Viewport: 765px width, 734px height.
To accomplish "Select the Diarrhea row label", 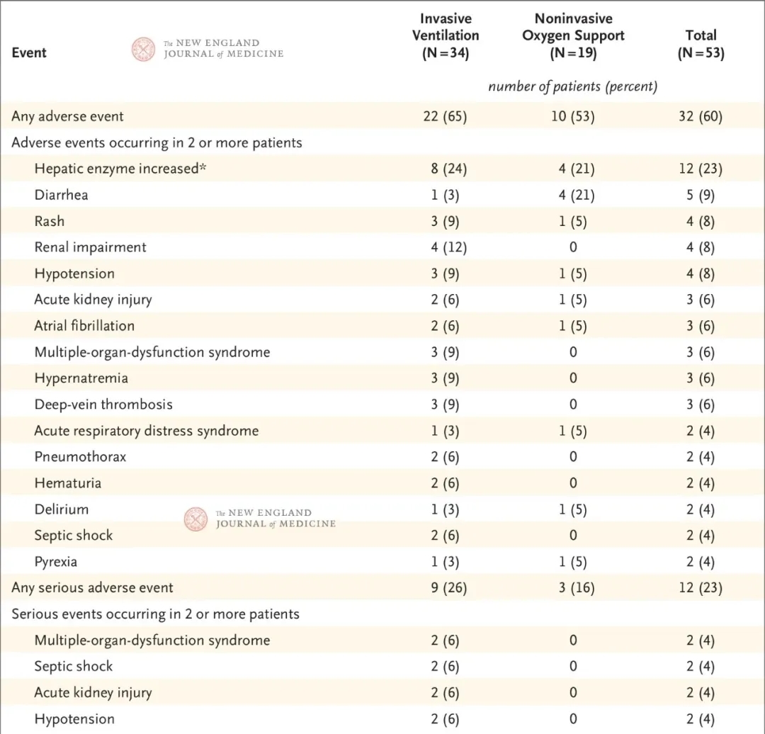I will (61, 195).
